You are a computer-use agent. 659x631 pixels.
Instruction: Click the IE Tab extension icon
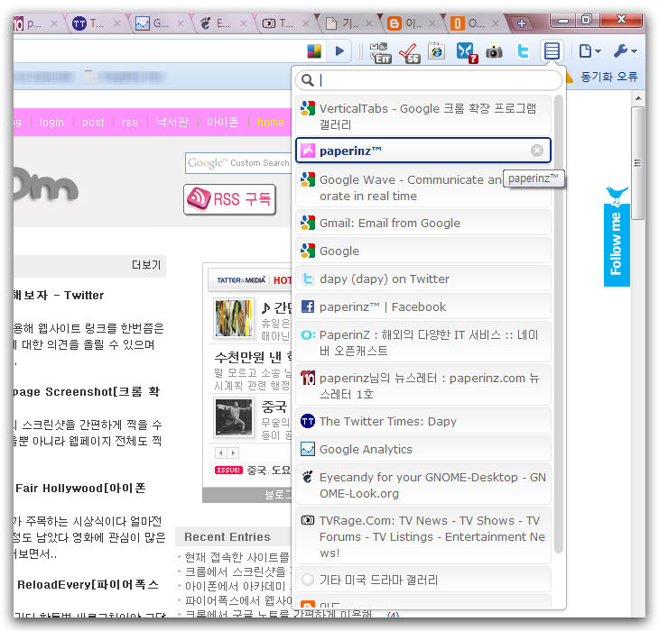coord(437,51)
